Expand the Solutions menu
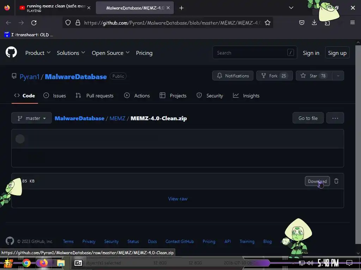 coord(71,53)
